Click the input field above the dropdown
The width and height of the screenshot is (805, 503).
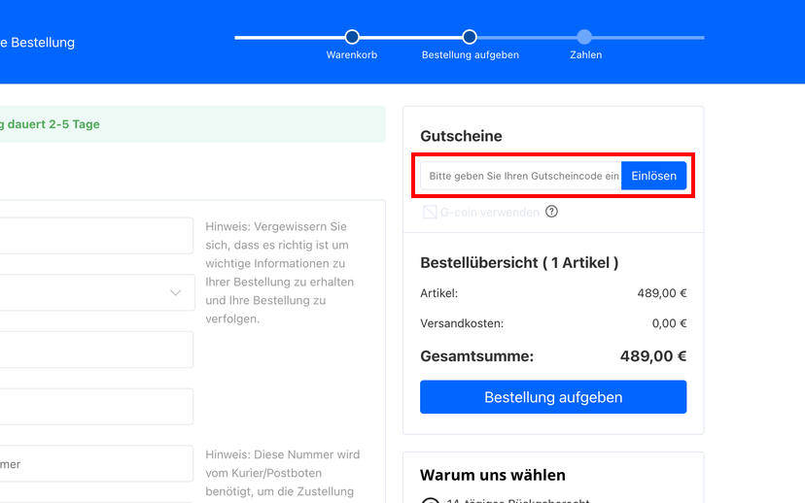click(x=96, y=235)
